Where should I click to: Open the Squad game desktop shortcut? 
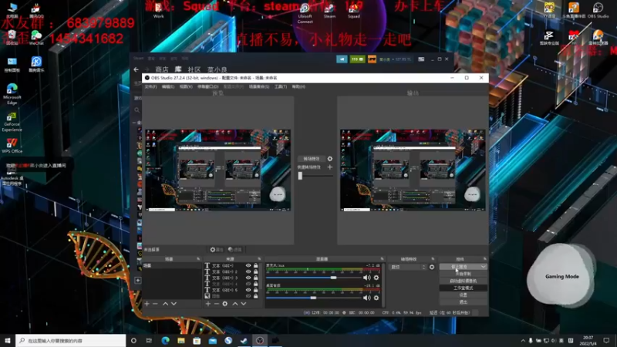[x=354, y=10]
